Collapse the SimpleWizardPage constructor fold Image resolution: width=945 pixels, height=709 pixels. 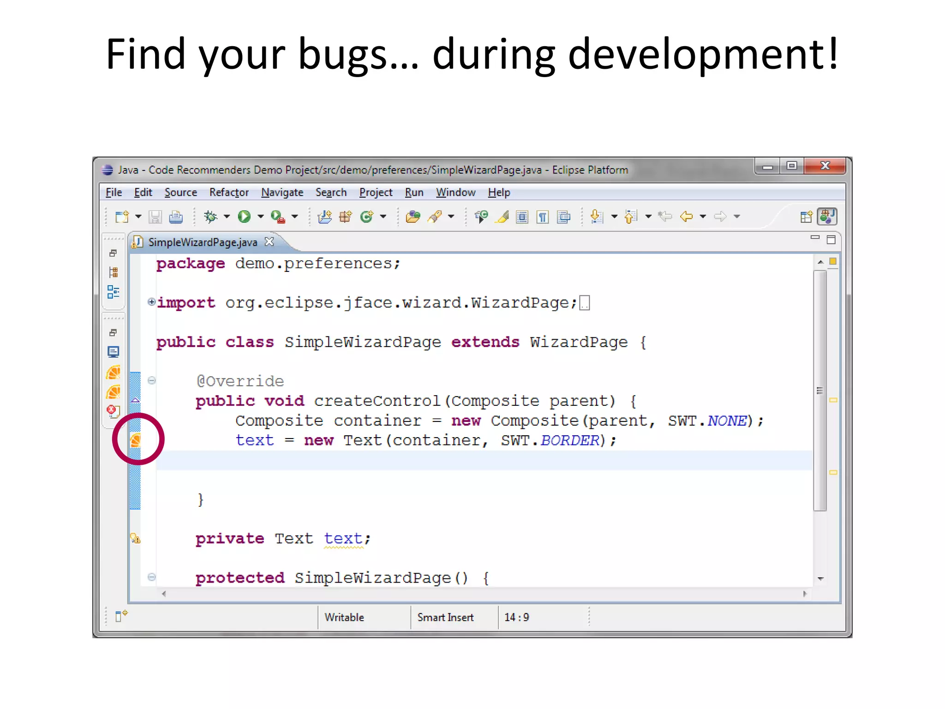click(x=151, y=577)
